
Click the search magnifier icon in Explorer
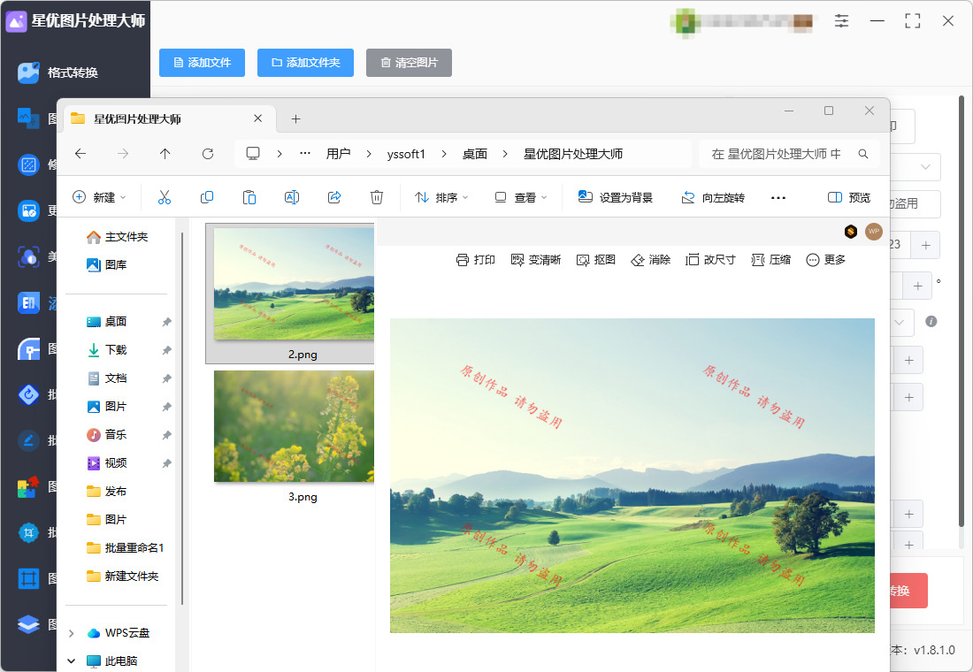pos(863,154)
